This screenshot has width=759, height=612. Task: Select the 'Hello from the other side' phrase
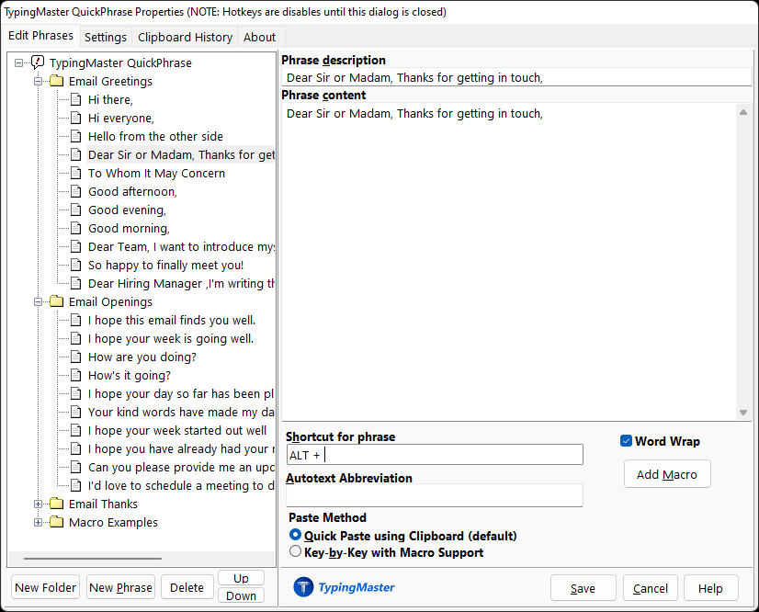tap(155, 136)
